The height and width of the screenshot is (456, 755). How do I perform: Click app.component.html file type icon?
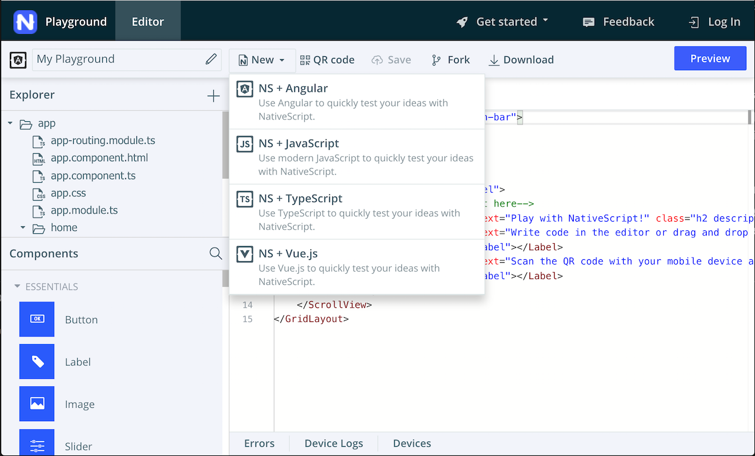(x=39, y=159)
